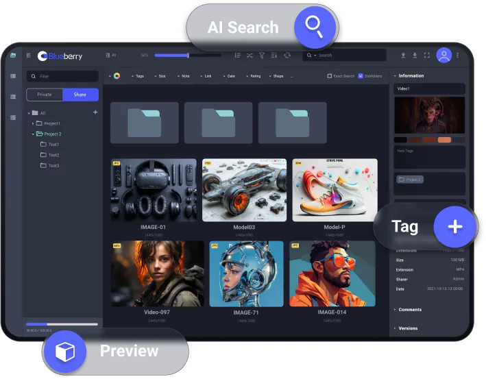Click the first grid icon in left rail

(13, 76)
